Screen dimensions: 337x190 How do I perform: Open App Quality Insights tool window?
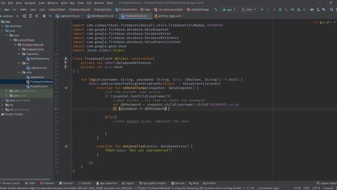point(153,183)
